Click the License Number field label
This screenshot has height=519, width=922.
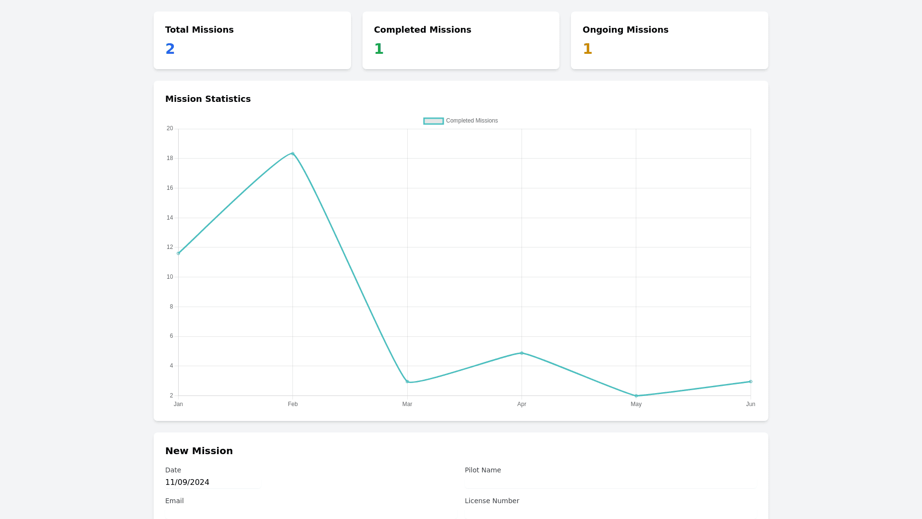pos(492,501)
